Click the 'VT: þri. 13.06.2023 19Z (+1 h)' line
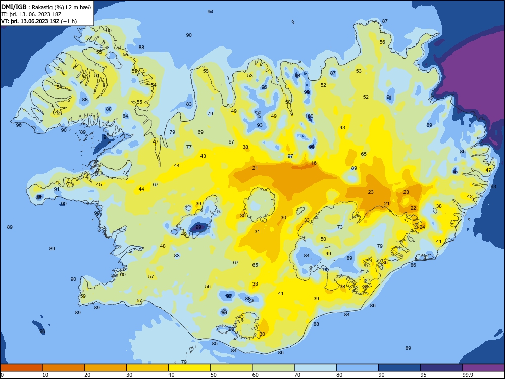The width and height of the screenshot is (505, 379). (39, 21)
